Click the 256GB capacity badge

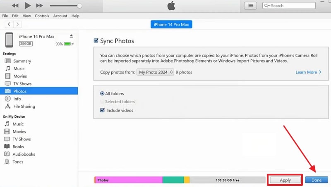tap(26, 44)
